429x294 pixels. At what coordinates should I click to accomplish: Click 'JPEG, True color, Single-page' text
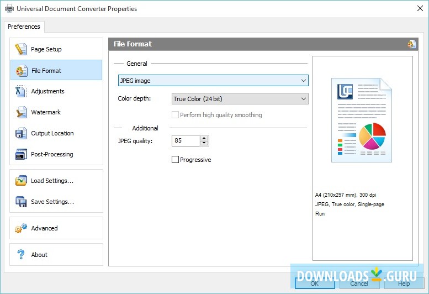coord(349,204)
